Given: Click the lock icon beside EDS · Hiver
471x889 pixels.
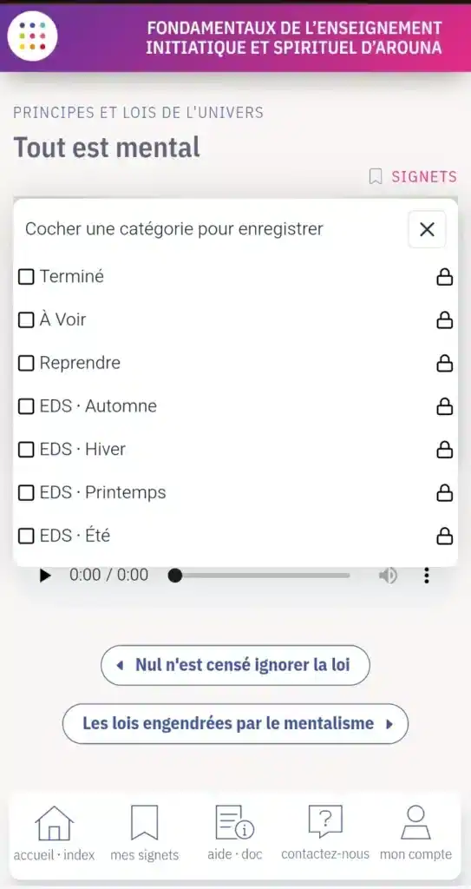Looking at the screenshot, I should (444, 450).
